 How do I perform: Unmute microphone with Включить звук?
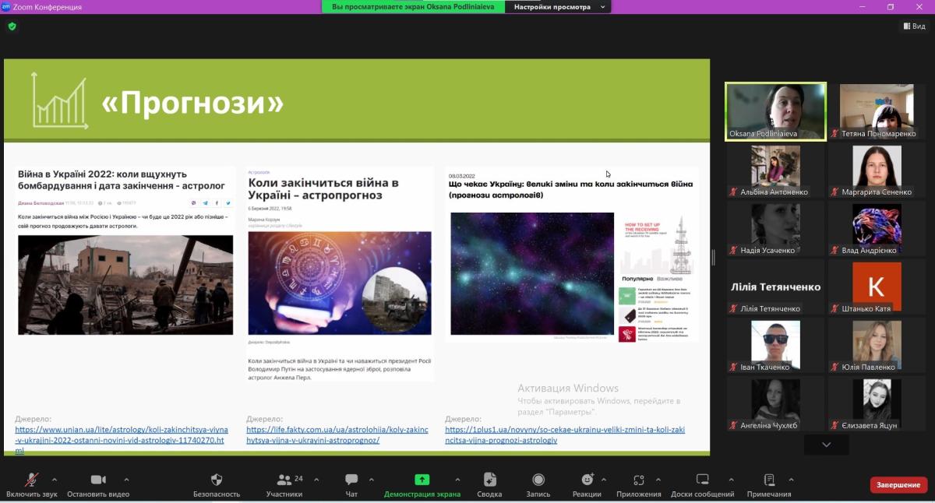point(32,480)
